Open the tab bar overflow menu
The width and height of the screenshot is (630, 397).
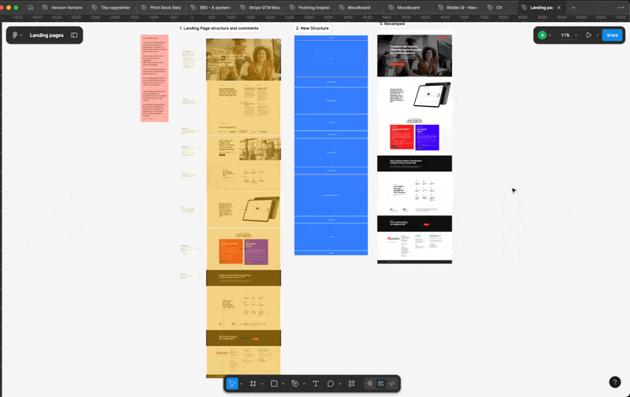point(621,7)
